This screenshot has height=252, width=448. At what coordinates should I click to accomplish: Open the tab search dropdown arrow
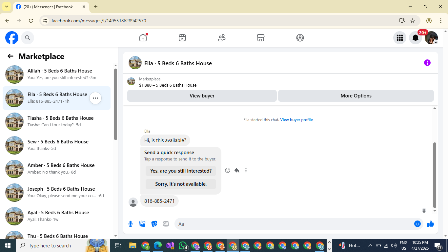[x=6, y=7]
